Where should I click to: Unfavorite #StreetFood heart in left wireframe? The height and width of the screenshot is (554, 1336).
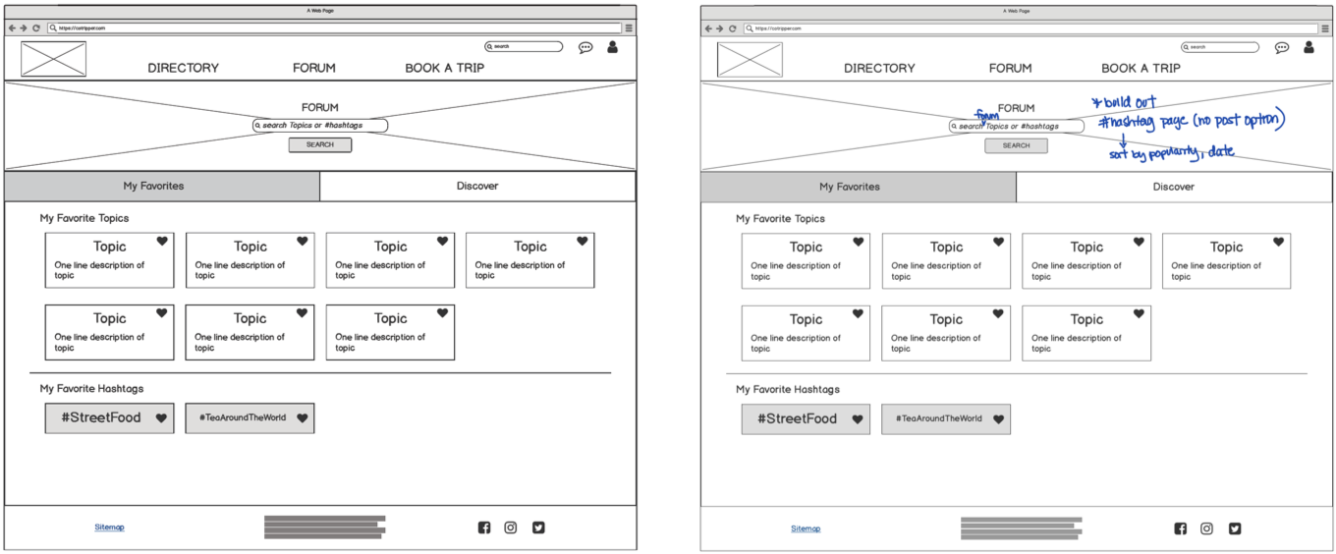161,418
